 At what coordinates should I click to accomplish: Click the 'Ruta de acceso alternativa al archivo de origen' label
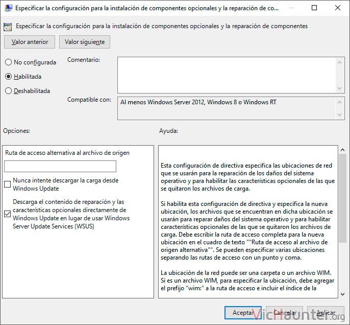67,153
